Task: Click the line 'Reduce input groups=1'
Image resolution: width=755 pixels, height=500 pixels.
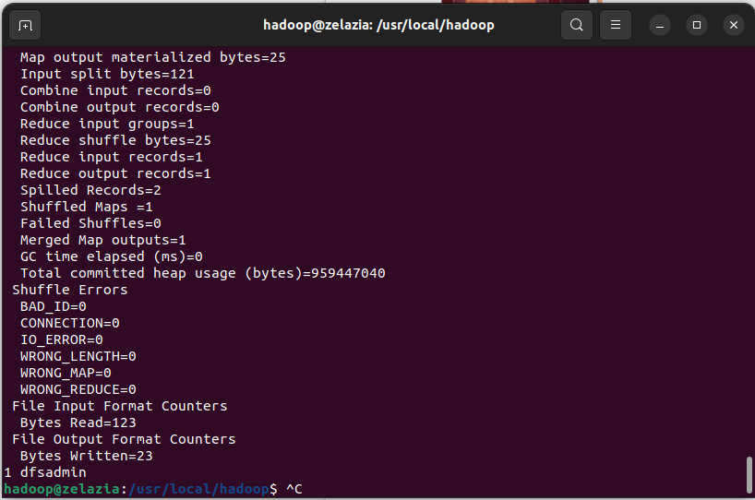Action: [x=107, y=124]
